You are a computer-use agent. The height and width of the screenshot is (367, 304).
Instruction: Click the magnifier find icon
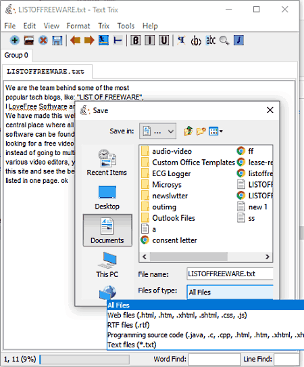pyautogui.click(x=224, y=41)
